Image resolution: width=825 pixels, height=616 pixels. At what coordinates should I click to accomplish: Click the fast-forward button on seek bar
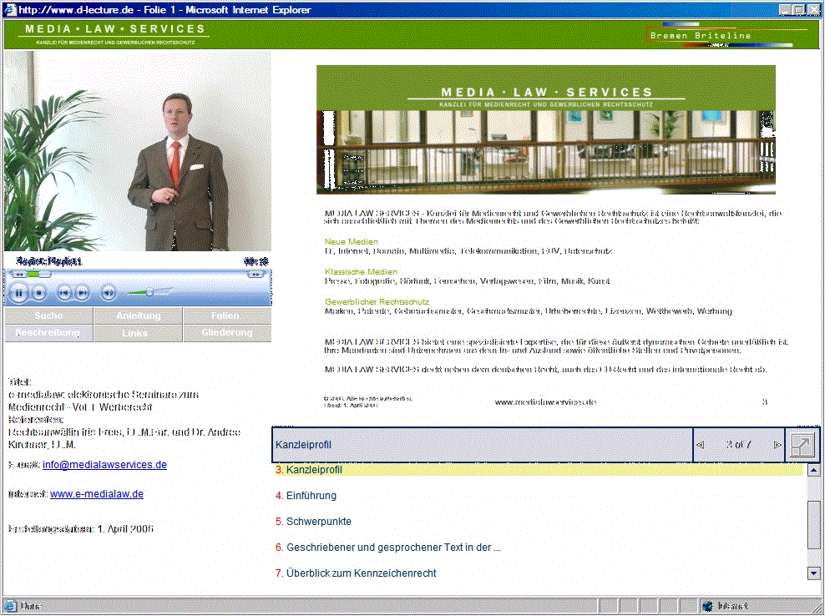click(256, 275)
